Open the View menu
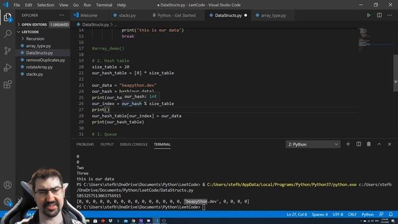Viewport: 398px width, 224px height. pyautogui.click(x=63, y=5)
